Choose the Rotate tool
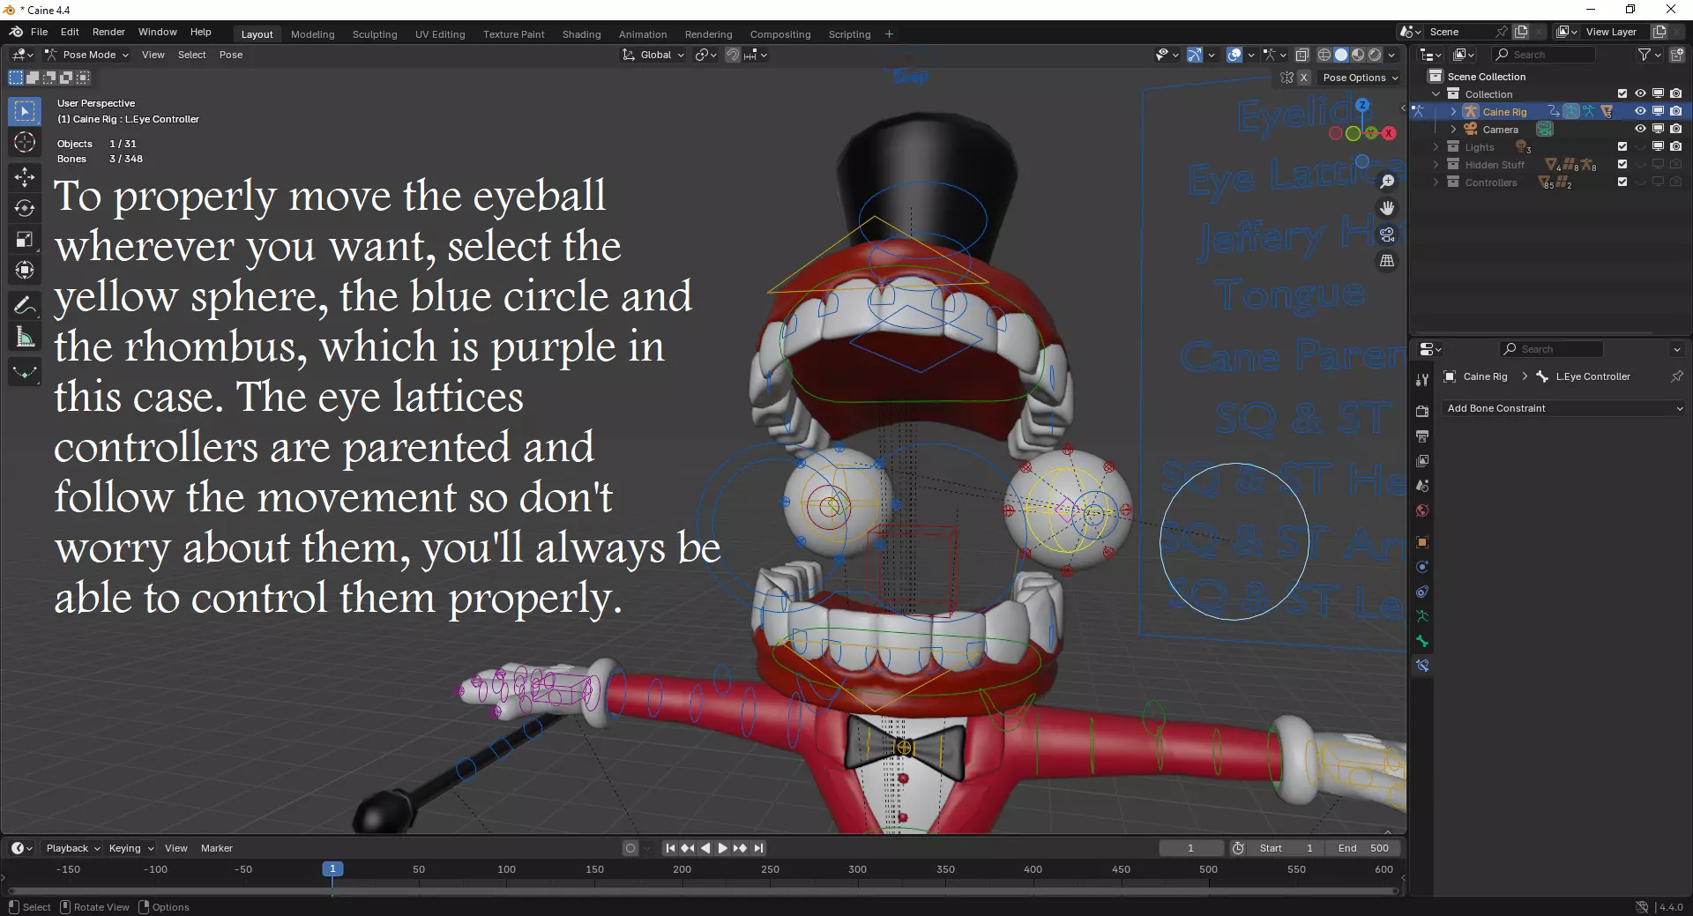1693x916 pixels. (25, 209)
